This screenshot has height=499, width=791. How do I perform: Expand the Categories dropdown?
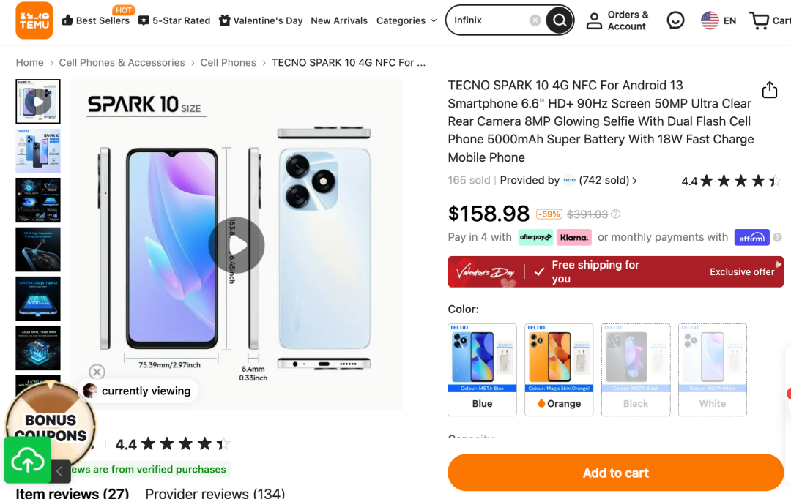coord(406,20)
